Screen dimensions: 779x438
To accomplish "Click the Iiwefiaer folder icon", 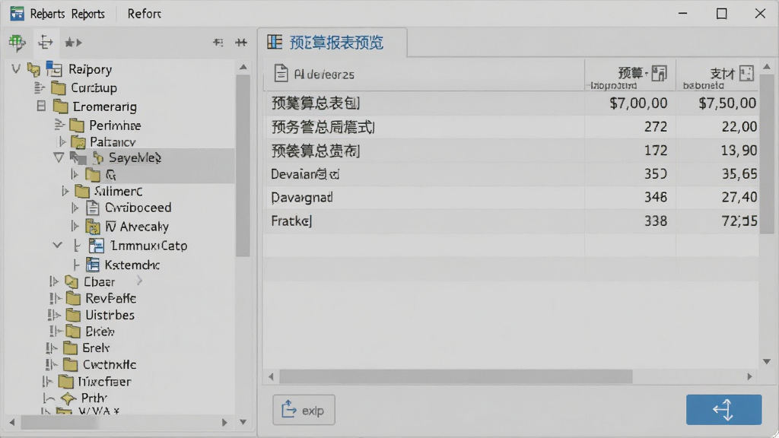I will point(65,382).
